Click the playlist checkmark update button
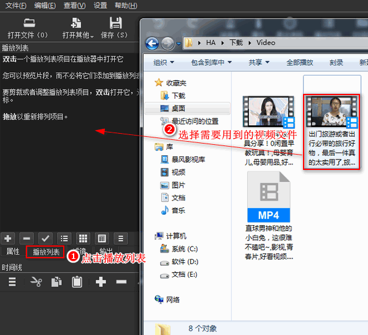 coord(45,239)
